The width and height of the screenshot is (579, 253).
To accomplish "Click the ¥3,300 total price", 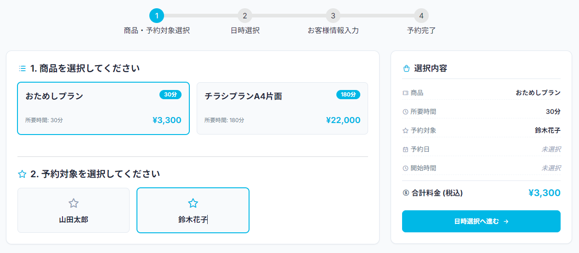I will pyautogui.click(x=545, y=193).
